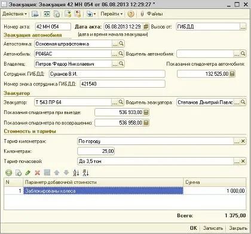Screen dimensions: 251x234
Task: Search Эвакуатор field with magnifier icon
Action: pyautogui.click(x=121, y=102)
